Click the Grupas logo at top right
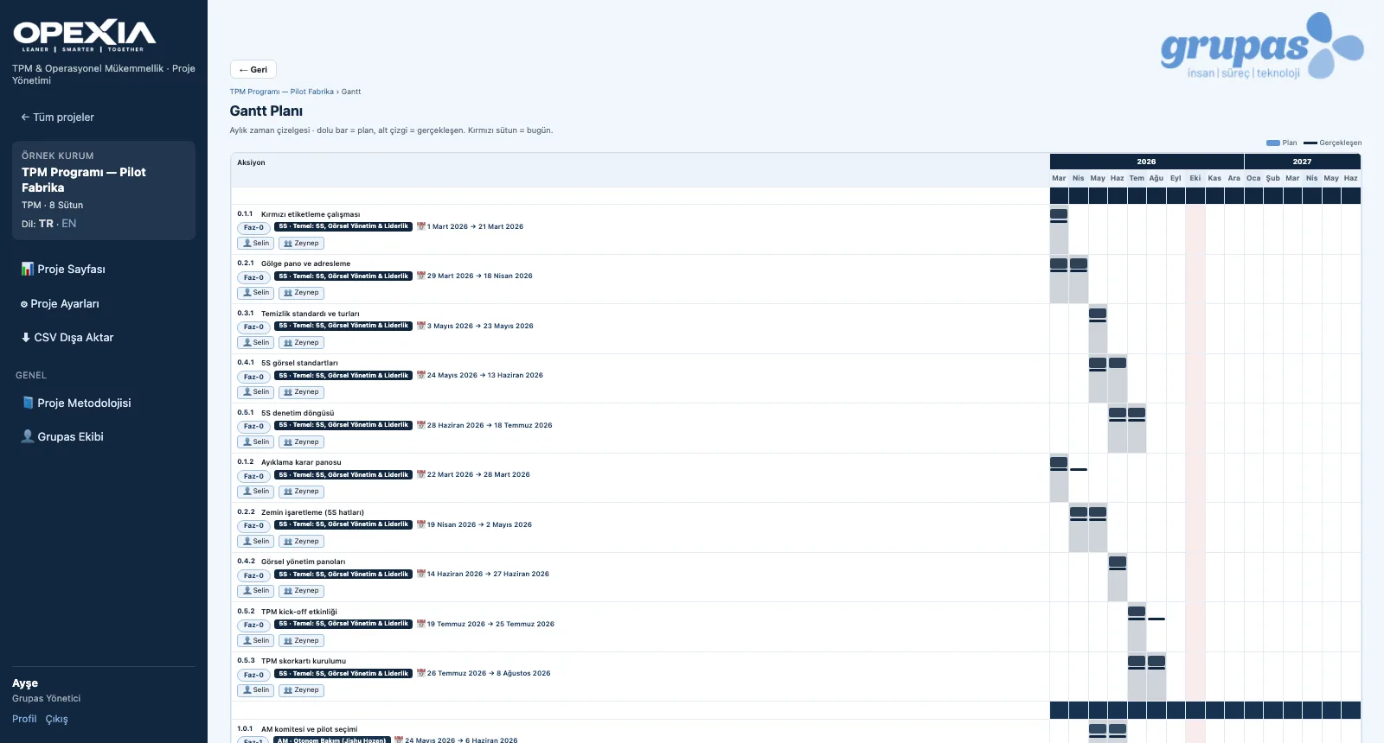The image size is (1384, 743). click(x=1261, y=46)
